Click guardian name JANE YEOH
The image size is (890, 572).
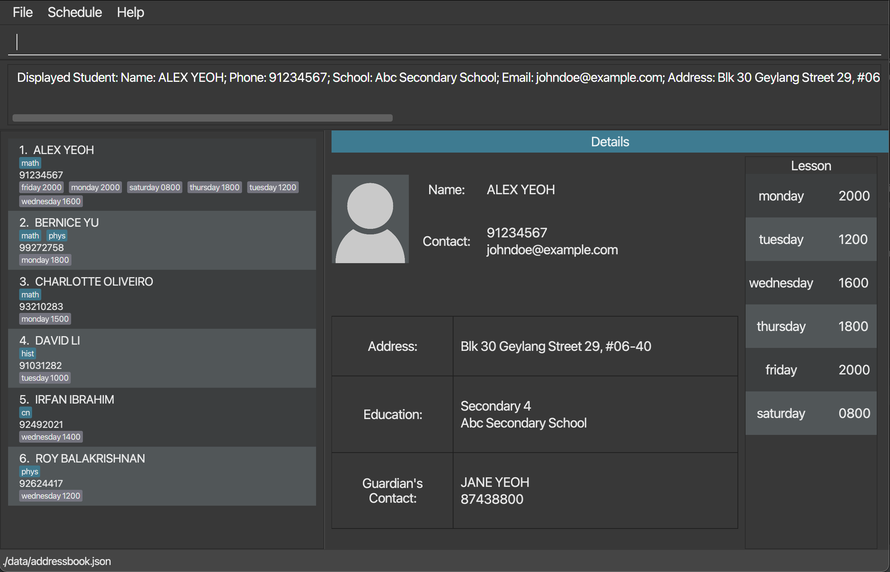pos(495,482)
